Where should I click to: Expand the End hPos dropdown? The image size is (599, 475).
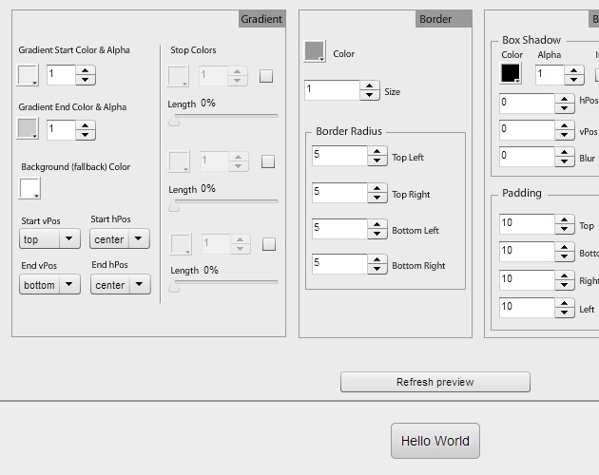coord(120,285)
